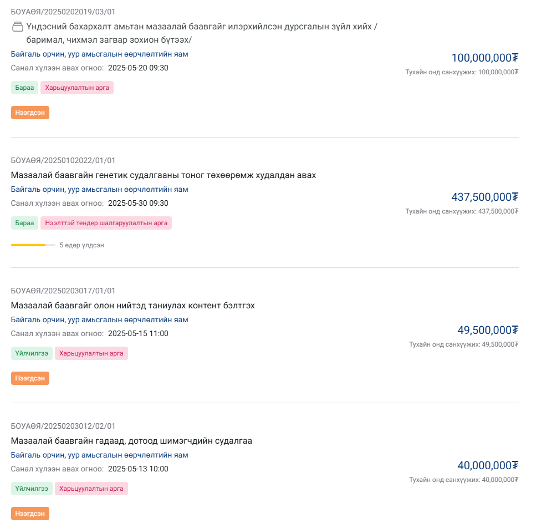This screenshot has width=552, height=523.
Task: Click the 49,500,000₮ budget amount
Action: point(487,330)
